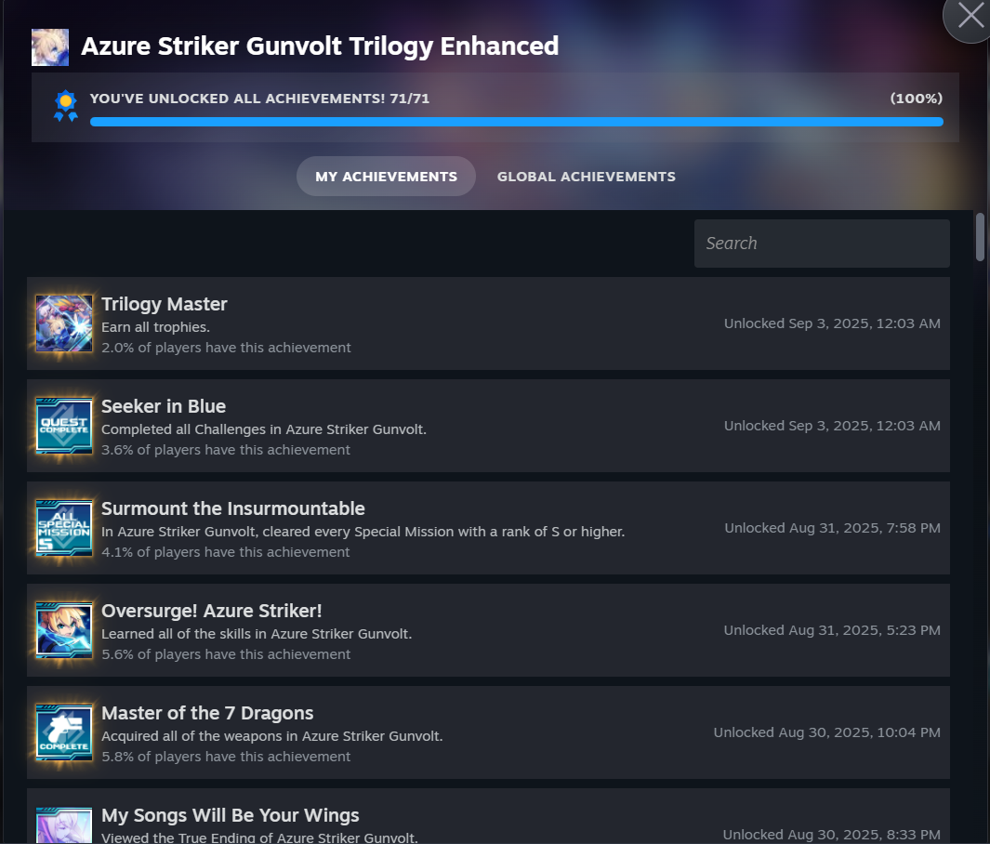990x844 pixels.
Task: Click '3.6% of players have this achievement'
Action: [226, 450]
